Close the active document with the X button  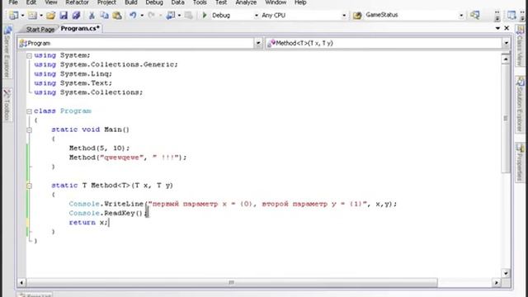pyautogui.click(x=507, y=28)
